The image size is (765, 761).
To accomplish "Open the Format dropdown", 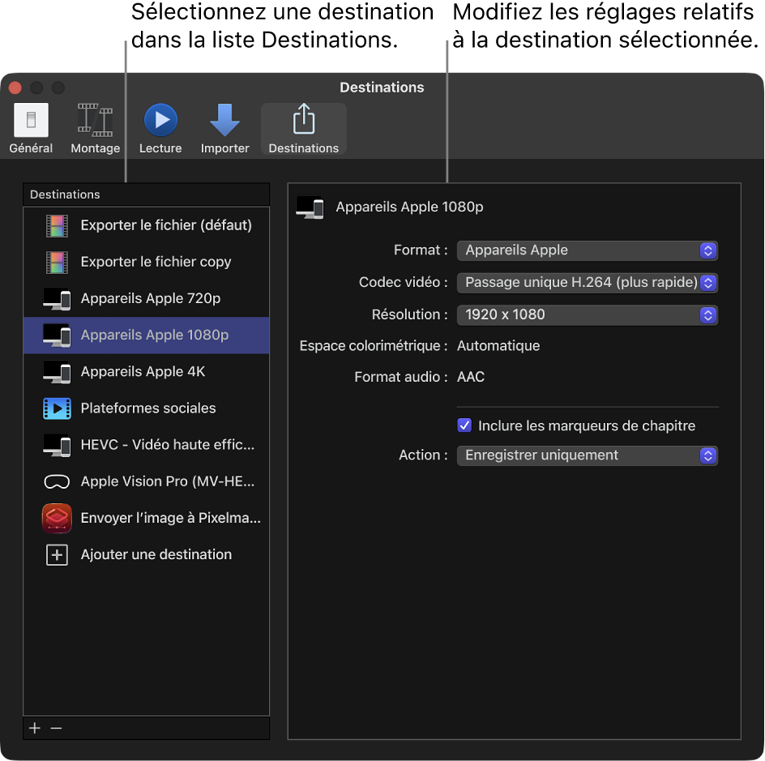I will pyautogui.click(x=588, y=250).
